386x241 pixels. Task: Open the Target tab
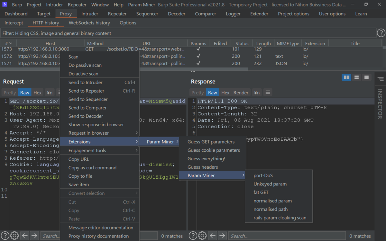click(x=44, y=14)
